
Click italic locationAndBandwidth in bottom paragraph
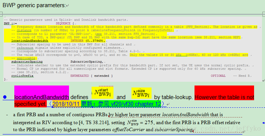185,115
